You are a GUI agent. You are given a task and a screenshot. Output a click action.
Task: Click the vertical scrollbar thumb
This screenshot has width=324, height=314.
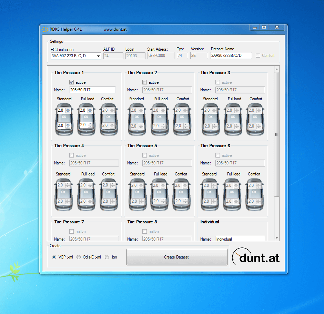coord(277,134)
